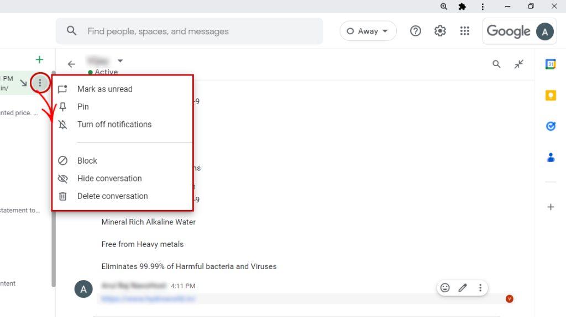This screenshot has height=317, width=566.
Task: Open the Settings gear
Action: [x=440, y=31]
